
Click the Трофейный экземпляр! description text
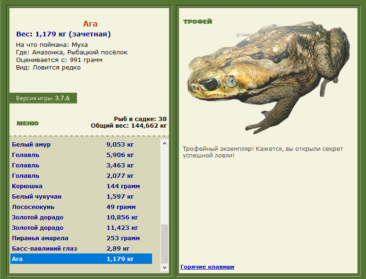click(263, 152)
